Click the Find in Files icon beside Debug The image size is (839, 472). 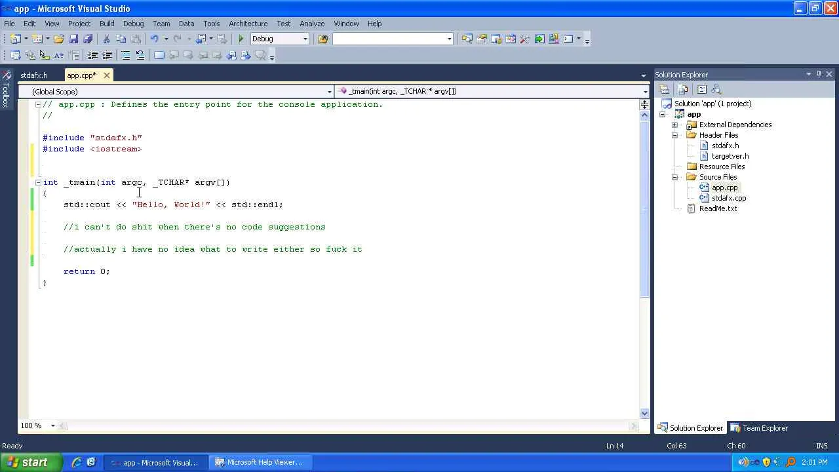(322, 39)
